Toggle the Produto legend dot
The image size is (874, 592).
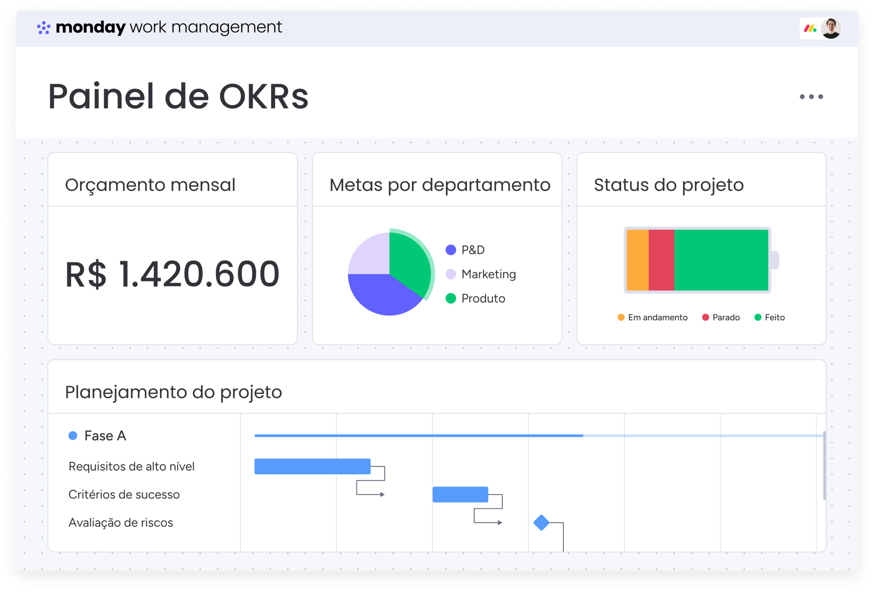[451, 298]
